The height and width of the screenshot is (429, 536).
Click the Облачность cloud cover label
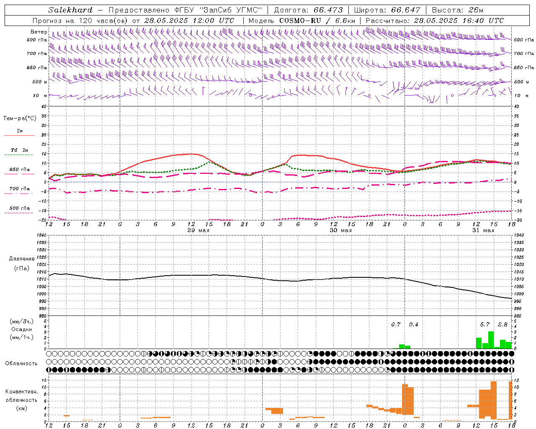[x=21, y=363]
